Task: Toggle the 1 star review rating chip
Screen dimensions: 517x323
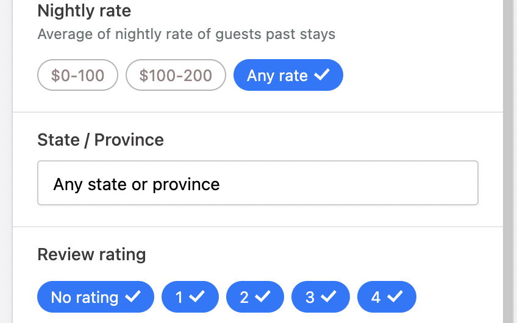Action: point(190,297)
